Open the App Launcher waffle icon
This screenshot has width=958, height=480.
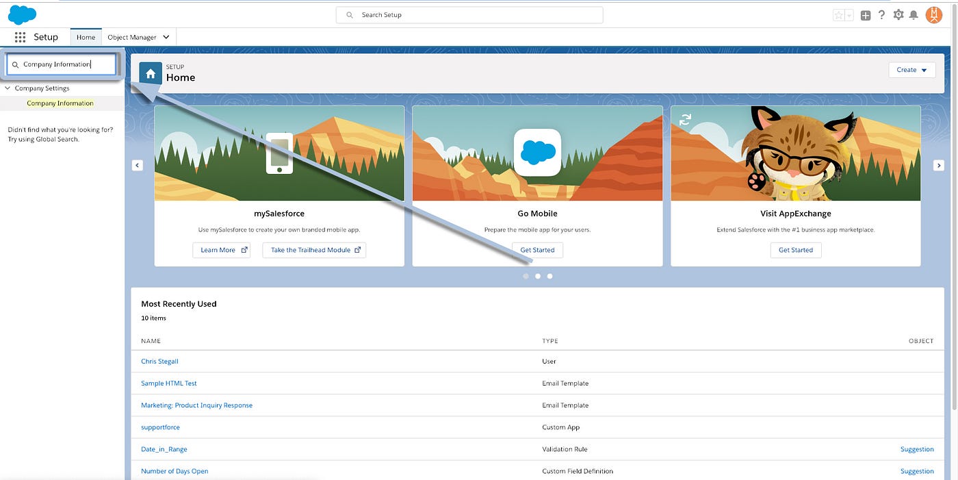tap(18, 37)
